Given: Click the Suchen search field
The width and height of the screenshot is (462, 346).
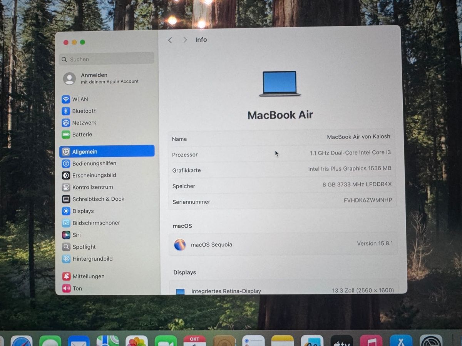Looking at the screenshot, I should [107, 59].
